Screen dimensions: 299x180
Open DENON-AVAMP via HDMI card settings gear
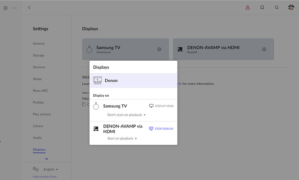pos(264,49)
